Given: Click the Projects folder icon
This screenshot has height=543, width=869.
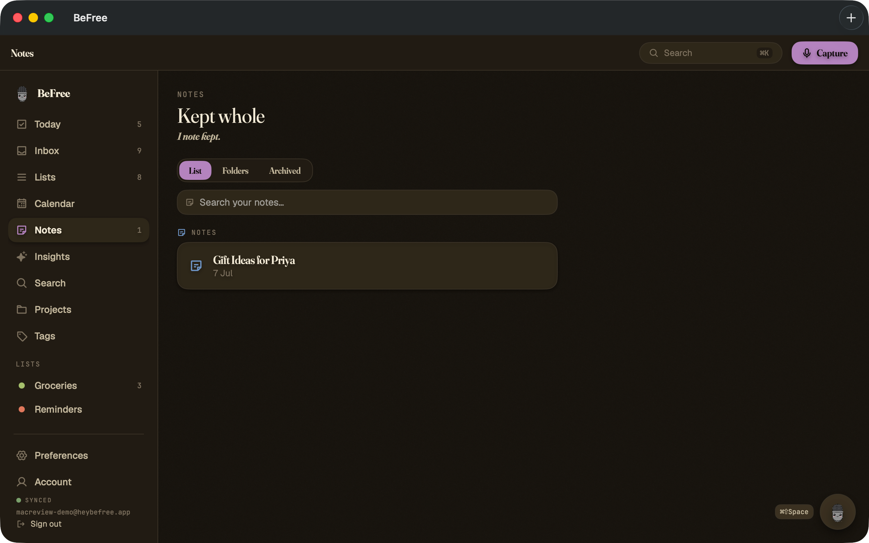Looking at the screenshot, I should click(21, 310).
